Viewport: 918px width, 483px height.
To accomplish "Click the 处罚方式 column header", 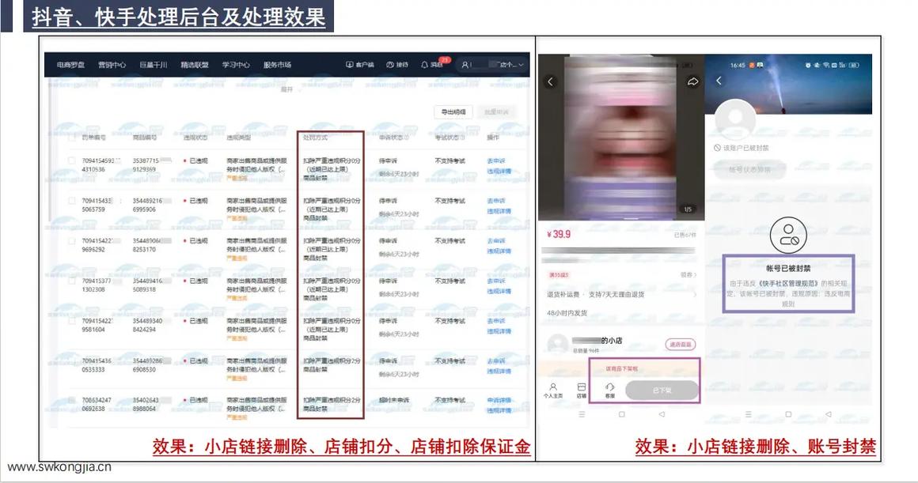I will pos(315,138).
